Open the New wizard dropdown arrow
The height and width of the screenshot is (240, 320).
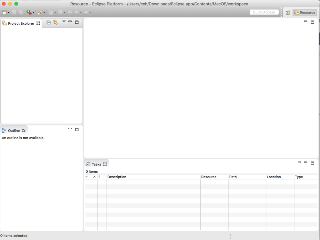tap(9, 12)
